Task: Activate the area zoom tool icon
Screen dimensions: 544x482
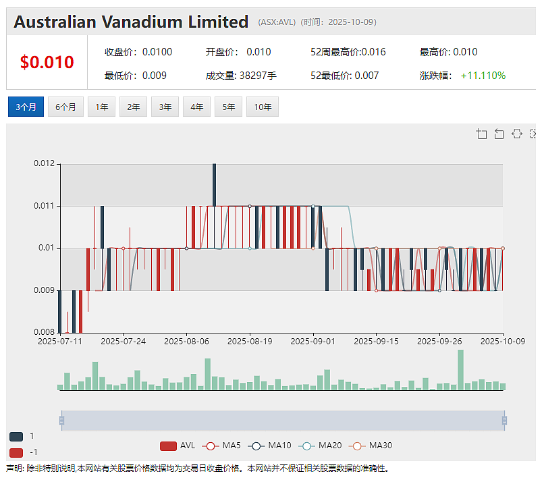Action: coord(481,134)
